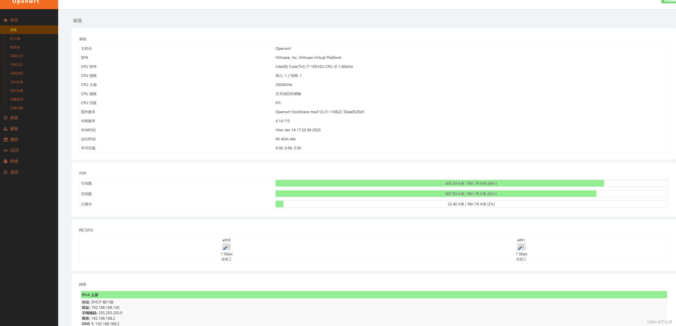Click the 可用数 memory progress bar

tap(471, 183)
